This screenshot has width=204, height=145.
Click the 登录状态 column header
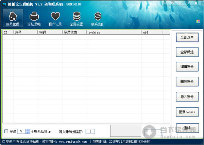[74, 33]
